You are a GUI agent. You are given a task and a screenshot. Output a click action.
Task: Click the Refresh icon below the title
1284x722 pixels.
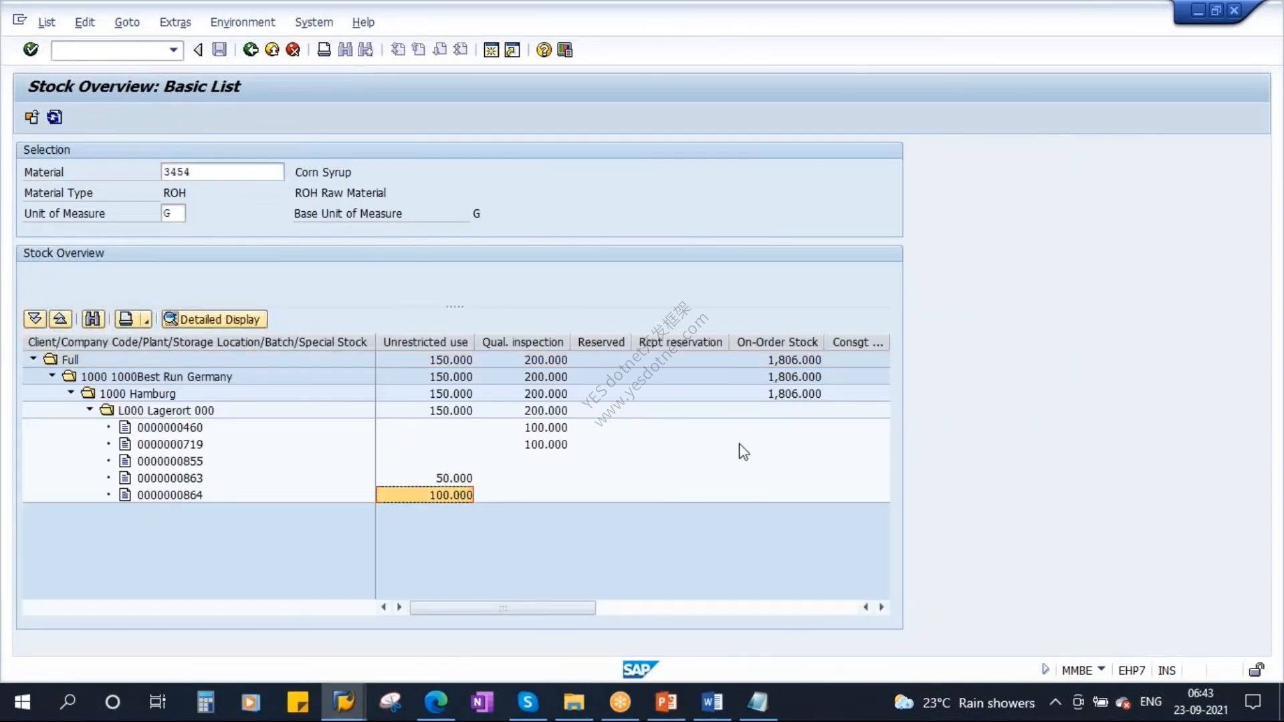tap(54, 118)
